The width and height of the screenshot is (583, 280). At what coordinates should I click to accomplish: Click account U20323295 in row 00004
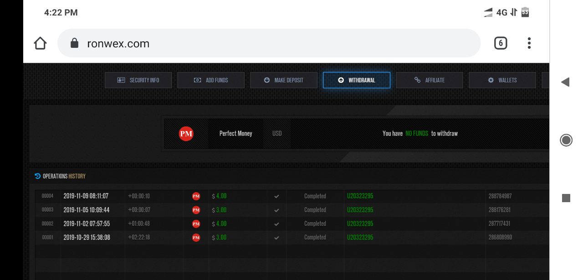tap(360, 196)
